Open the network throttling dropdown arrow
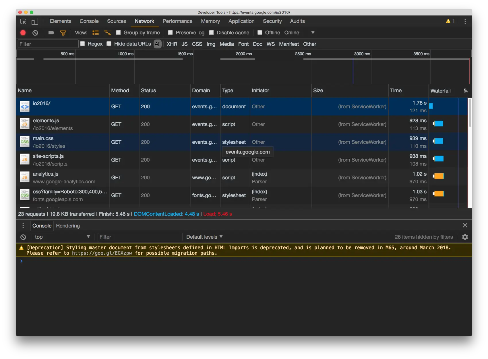The image size is (488, 359). click(313, 33)
